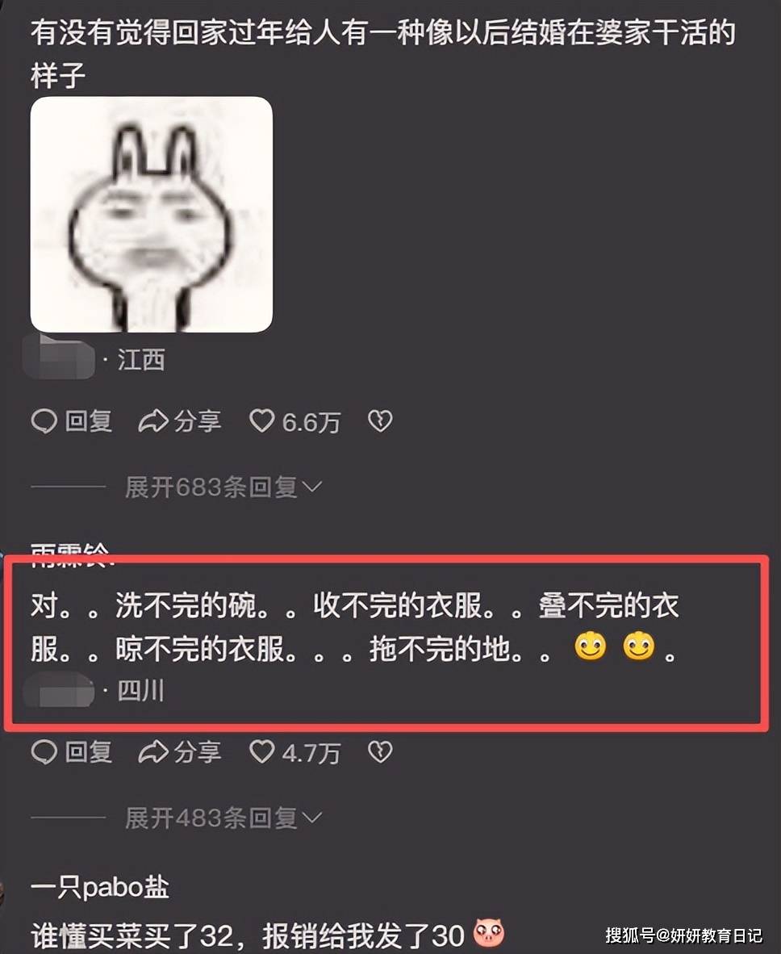Tap the blurred username beside 江西
Image resolution: width=781 pixels, height=954 pixels.
tap(58, 359)
